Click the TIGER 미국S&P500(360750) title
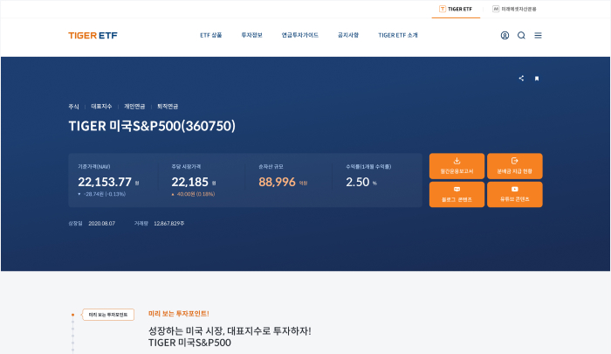The height and width of the screenshot is (354, 611). click(x=152, y=126)
